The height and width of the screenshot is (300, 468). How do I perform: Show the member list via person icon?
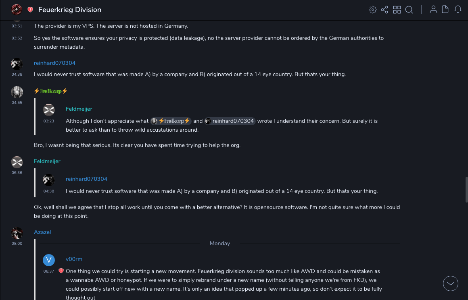click(433, 10)
